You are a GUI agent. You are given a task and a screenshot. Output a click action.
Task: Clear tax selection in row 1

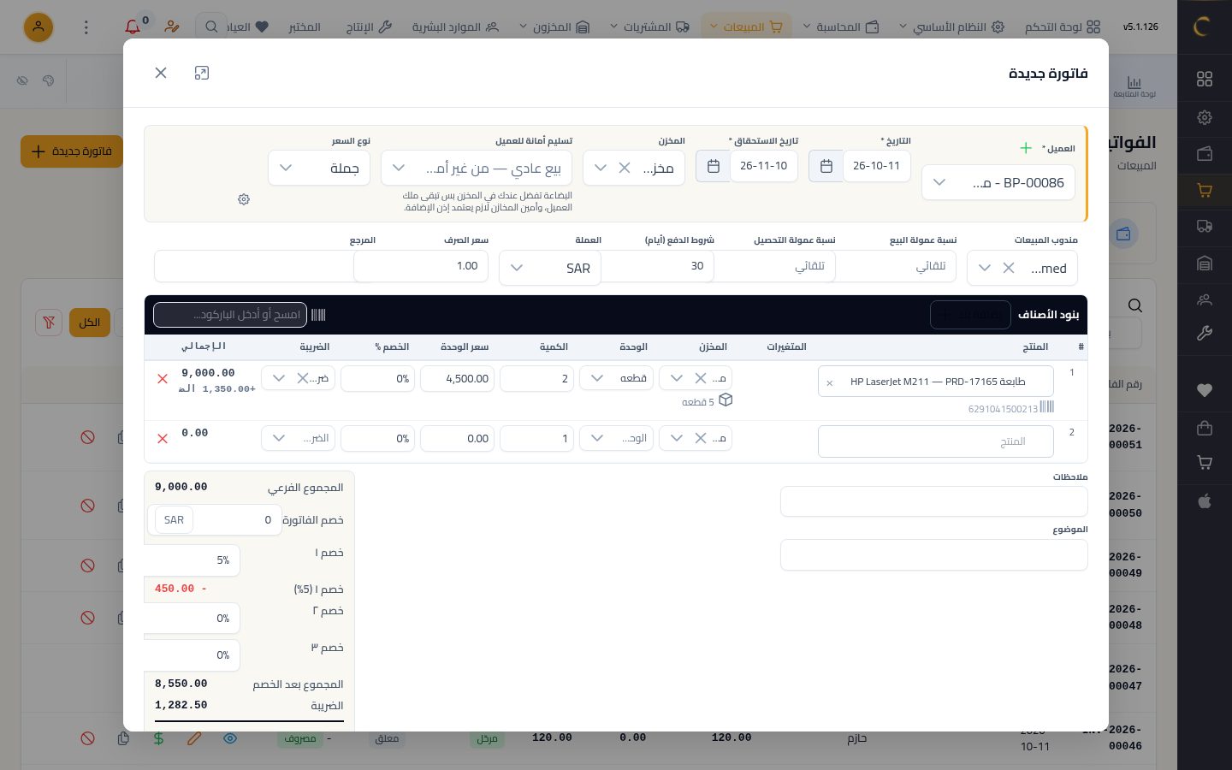click(303, 378)
